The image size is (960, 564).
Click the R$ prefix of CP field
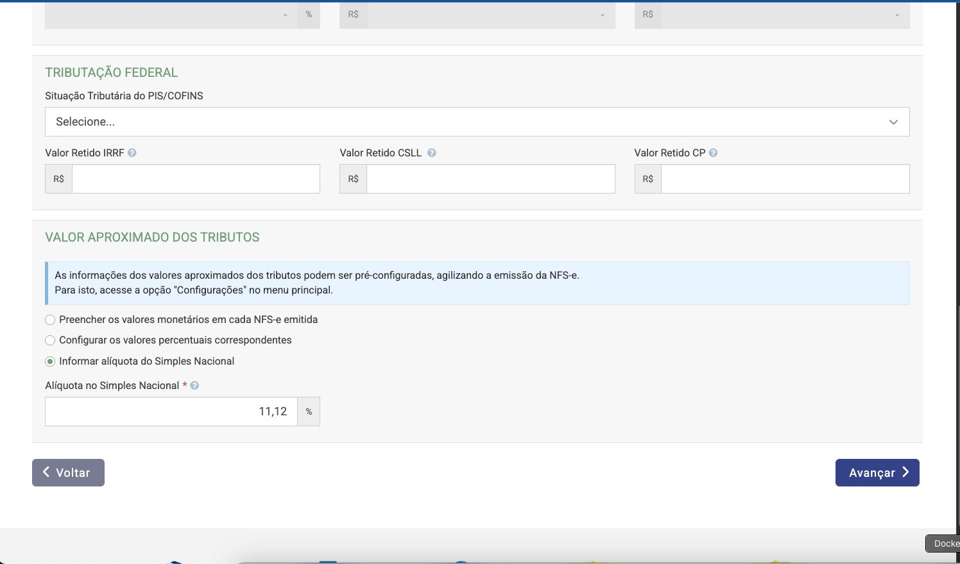click(x=647, y=179)
